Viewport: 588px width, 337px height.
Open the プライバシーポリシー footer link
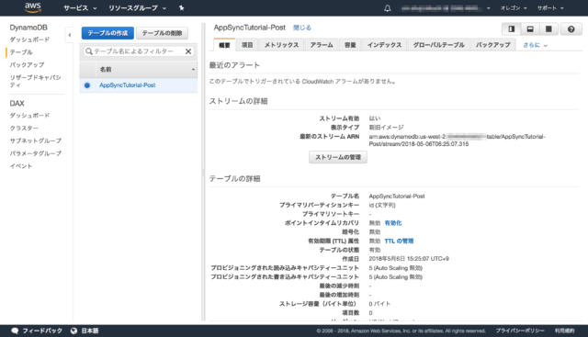click(520, 331)
